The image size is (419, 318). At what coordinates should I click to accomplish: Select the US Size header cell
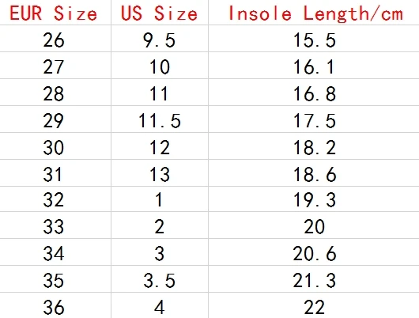(160, 13)
